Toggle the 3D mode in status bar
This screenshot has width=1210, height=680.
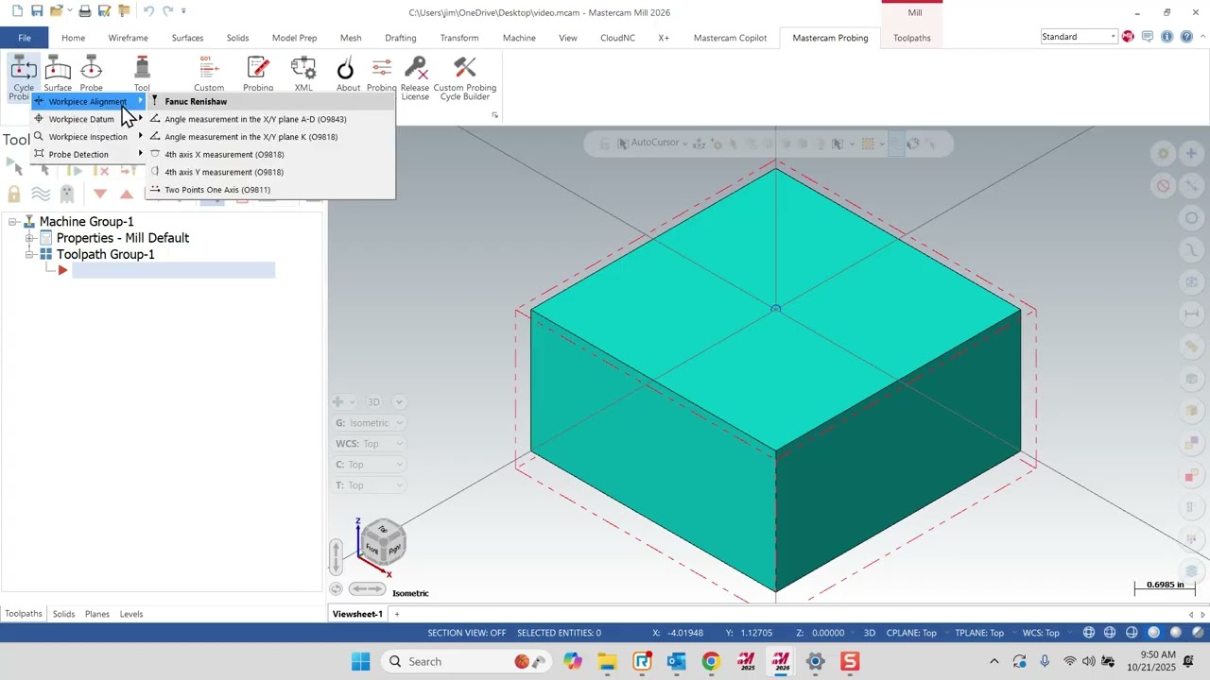870,633
